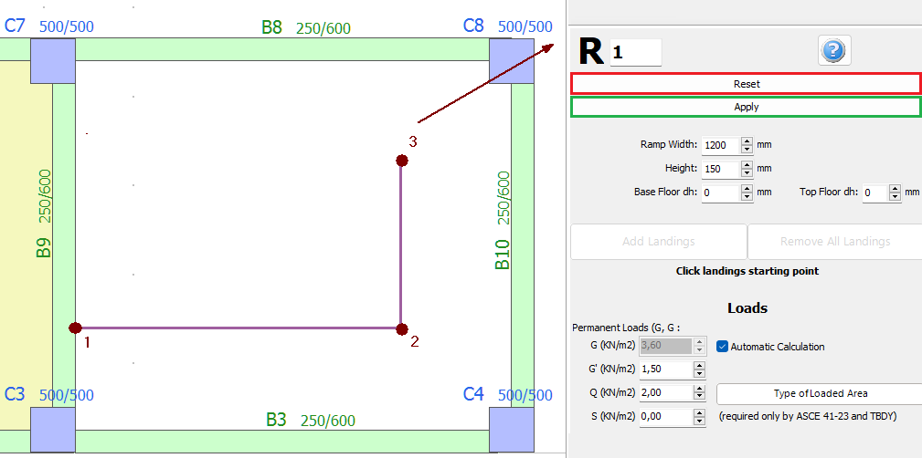Decrease the Height value with down arrow
922x458 pixels.
(x=747, y=173)
